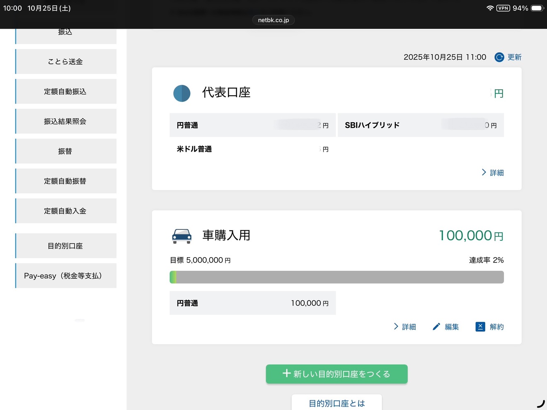Click the 目的別口座とは button

pos(336,402)
